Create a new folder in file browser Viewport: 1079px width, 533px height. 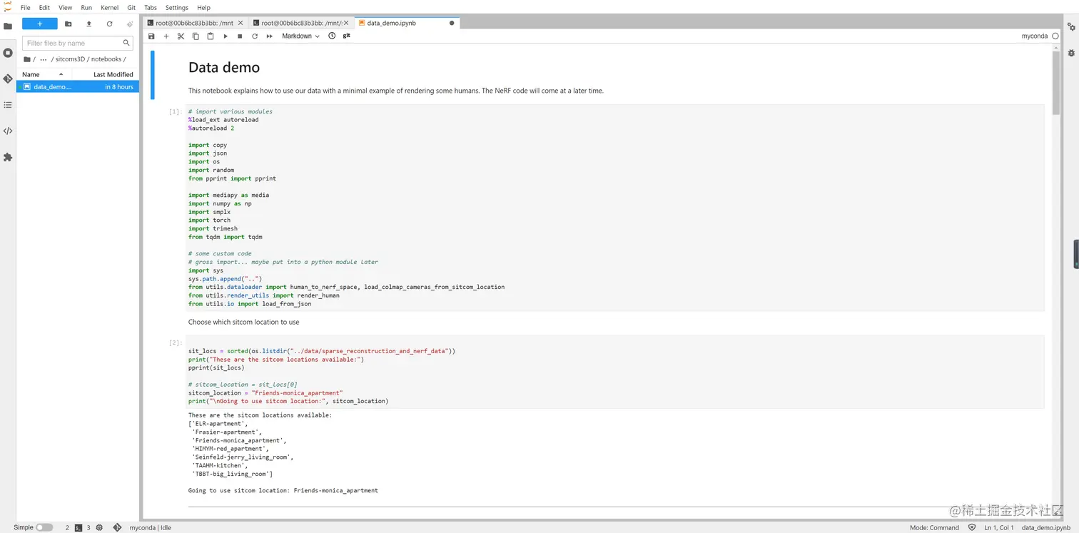(x=69, y=24)
